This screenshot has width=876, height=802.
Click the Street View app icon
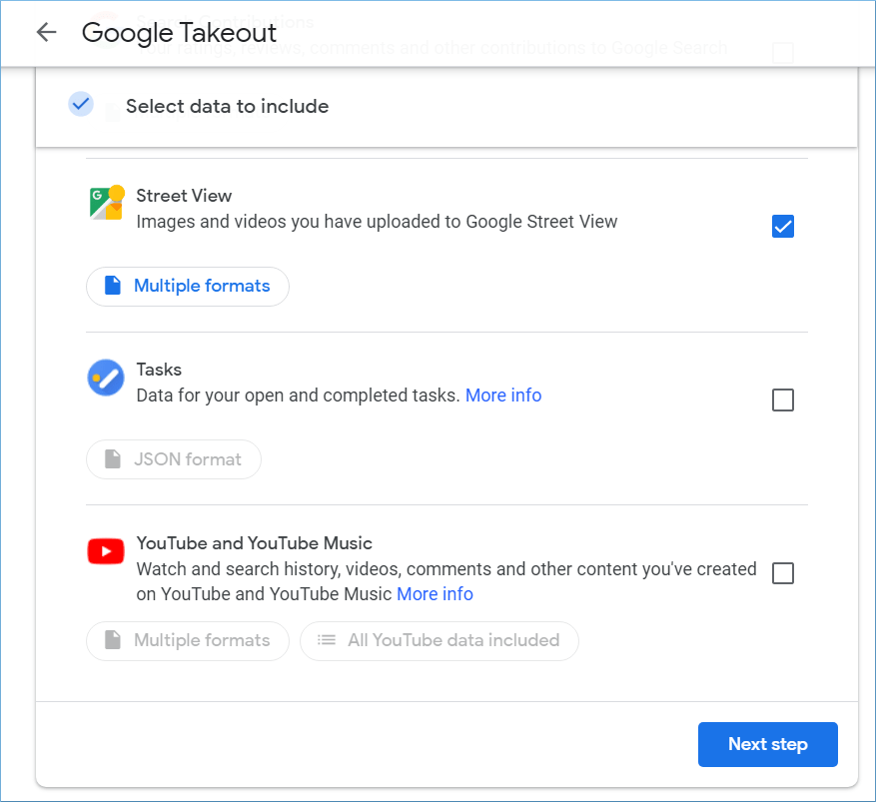click(106, 202)
